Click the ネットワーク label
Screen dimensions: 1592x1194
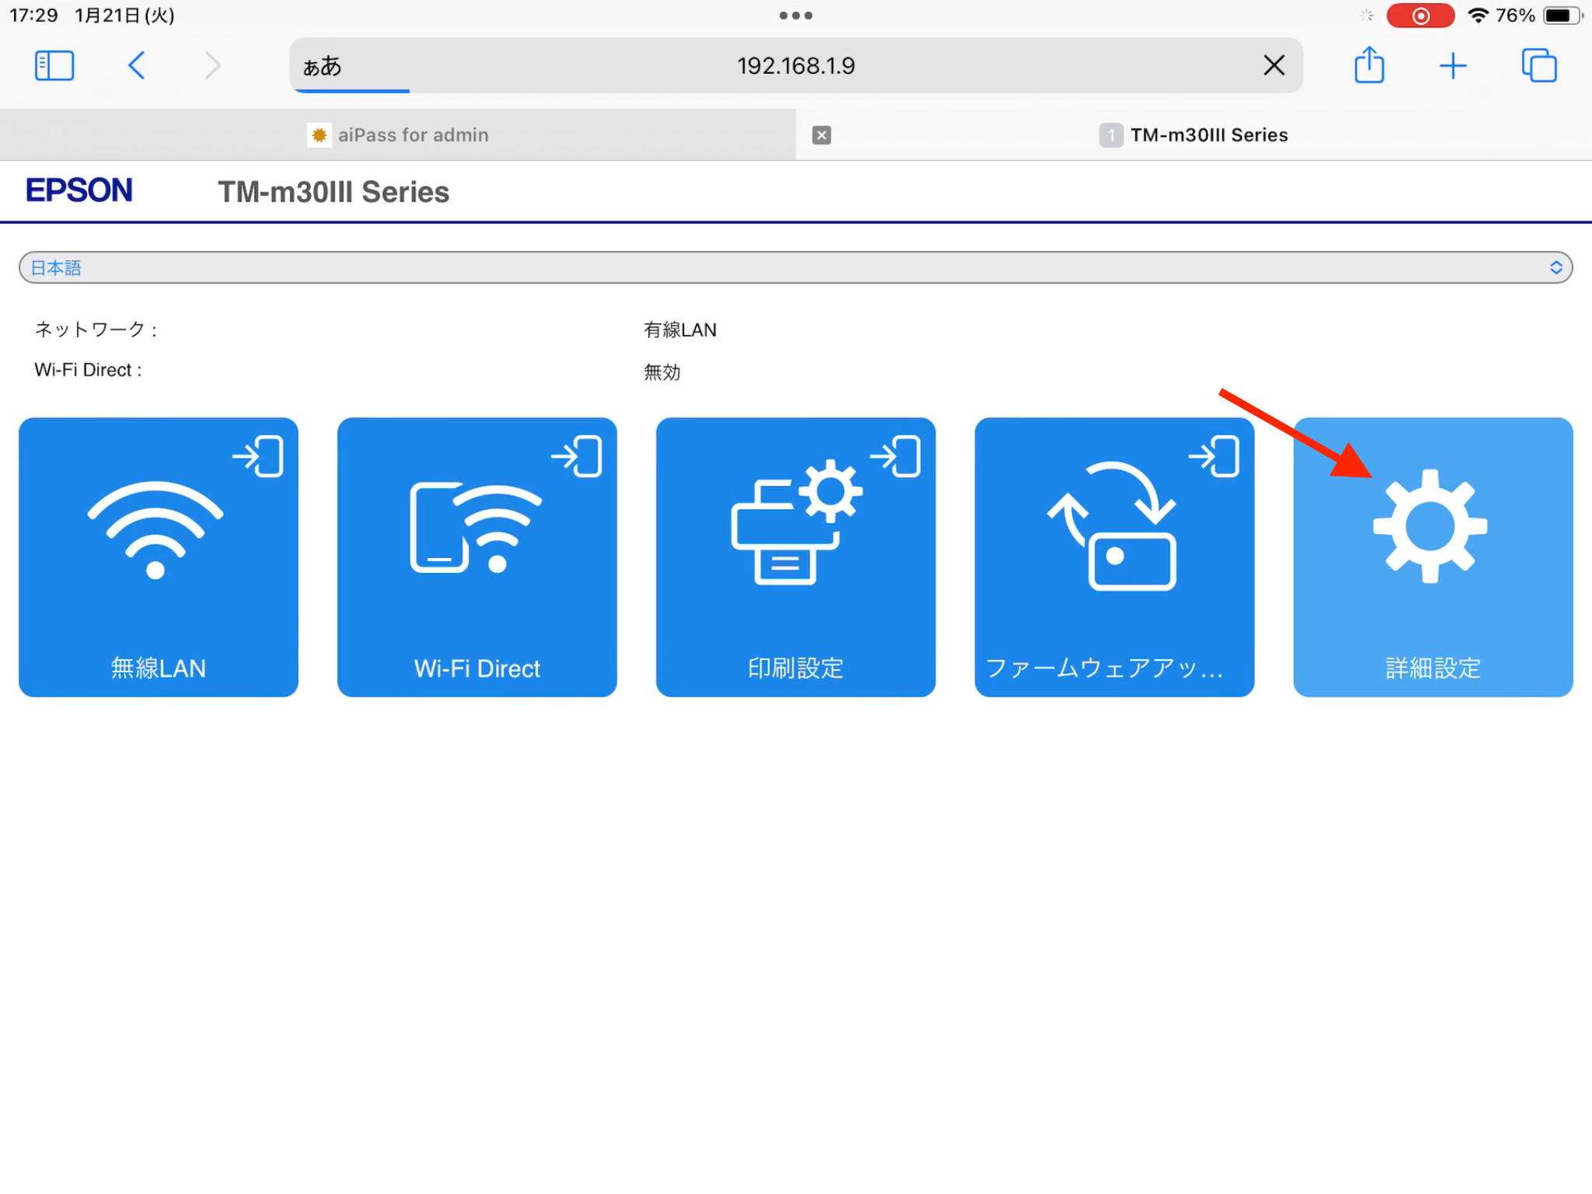point(96,330)
